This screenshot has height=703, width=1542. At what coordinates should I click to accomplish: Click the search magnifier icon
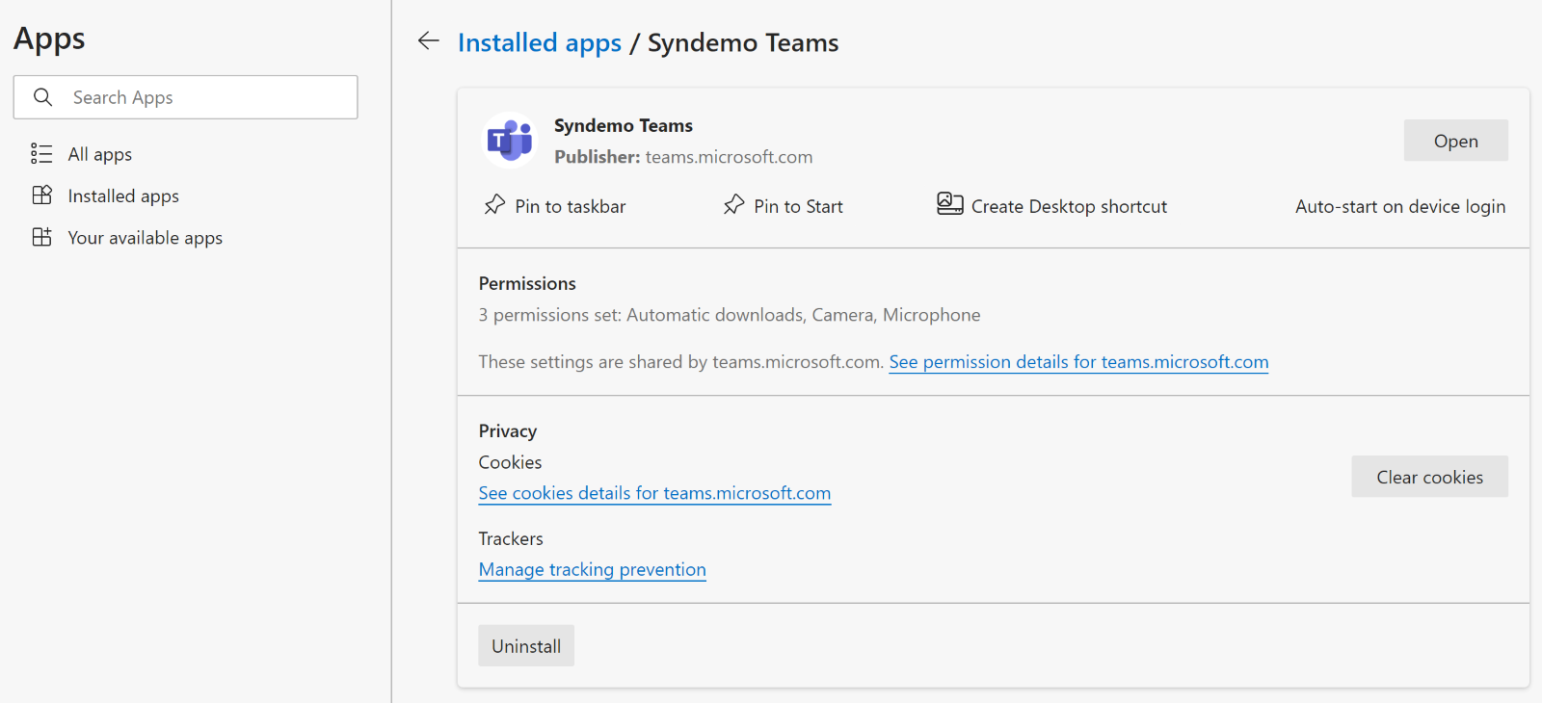coord(42,97)
